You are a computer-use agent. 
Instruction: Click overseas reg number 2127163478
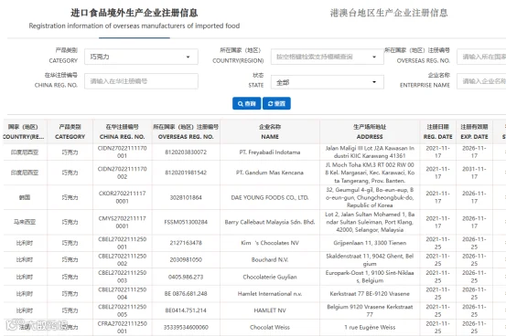(x=186, y=243)
